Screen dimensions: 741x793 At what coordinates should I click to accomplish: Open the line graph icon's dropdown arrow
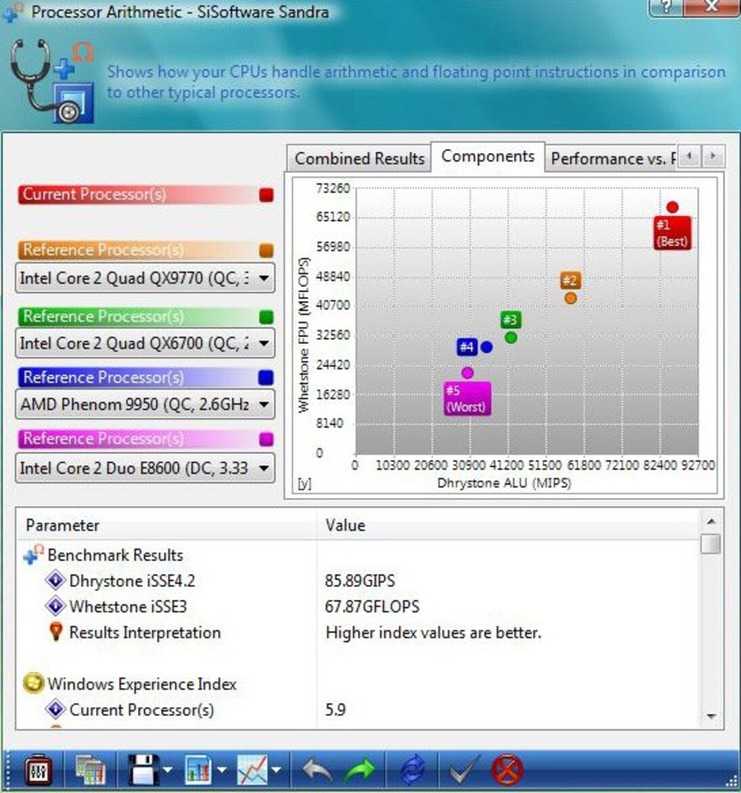[276, 770]
